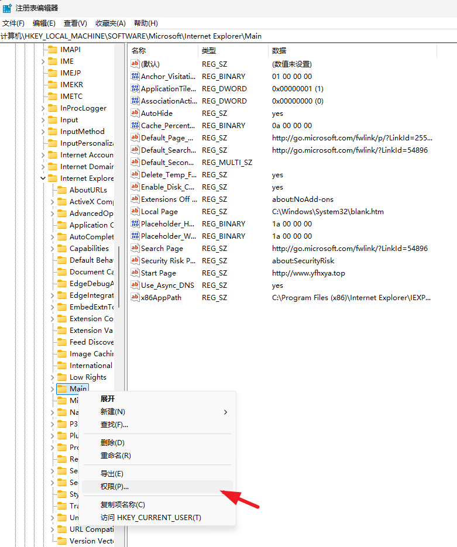Image resolution: width=457 pixels, height=547 pixels.
Task: Click the Default_Page_... string value icon
Action: point(135,138)
